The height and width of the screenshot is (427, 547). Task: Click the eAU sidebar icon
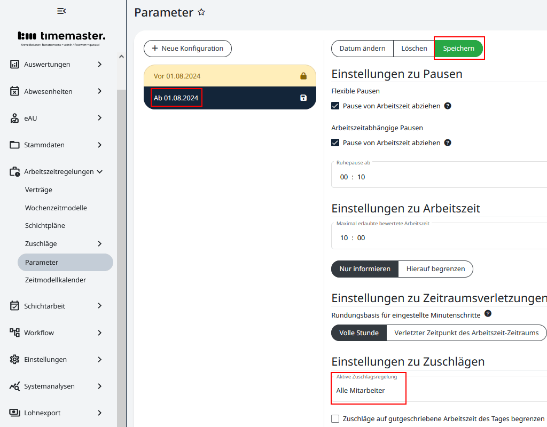tap(14, 118)
